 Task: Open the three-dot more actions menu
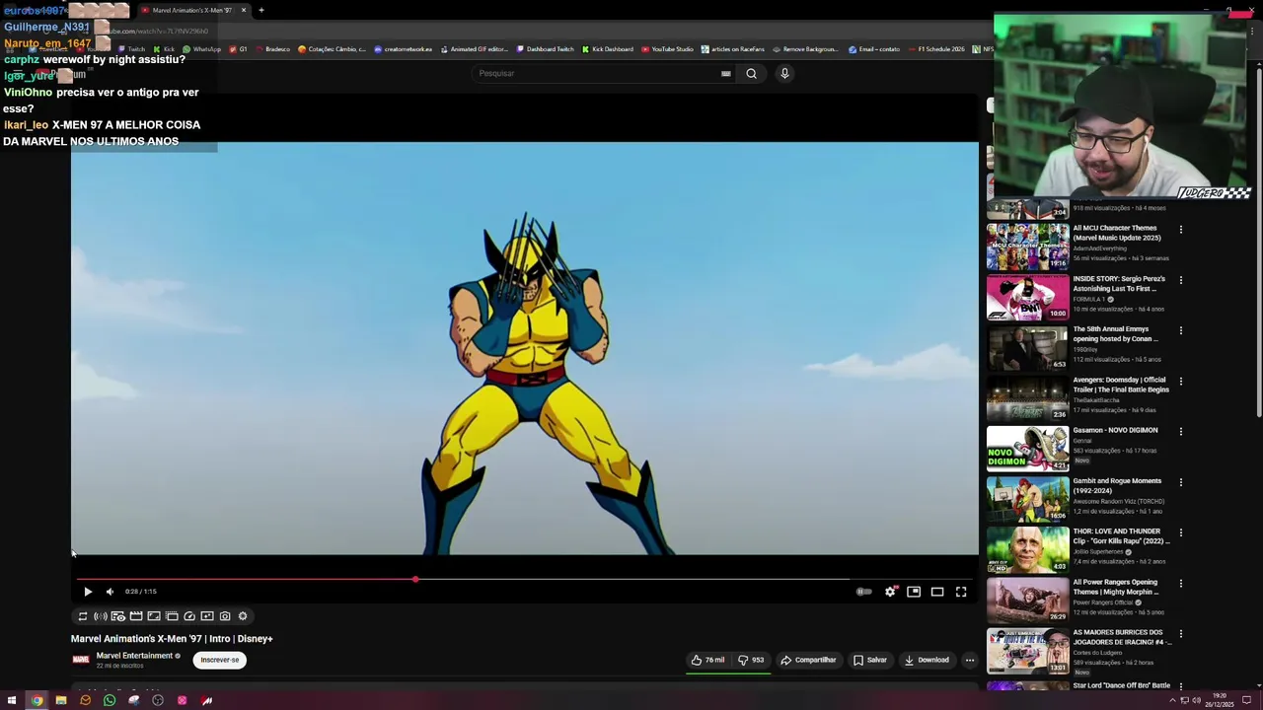tap(970, 660)
